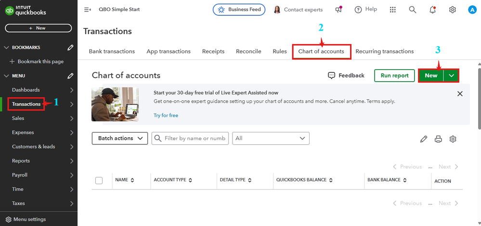Open the settings gear in top header
The height and width of the screenshot is (226, 481).
point(453,10)
